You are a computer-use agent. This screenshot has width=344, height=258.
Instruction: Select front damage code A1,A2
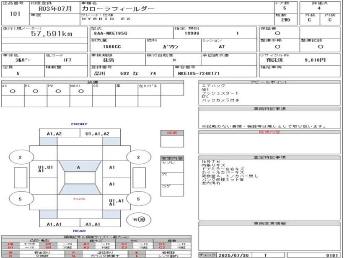coord(54,134)
